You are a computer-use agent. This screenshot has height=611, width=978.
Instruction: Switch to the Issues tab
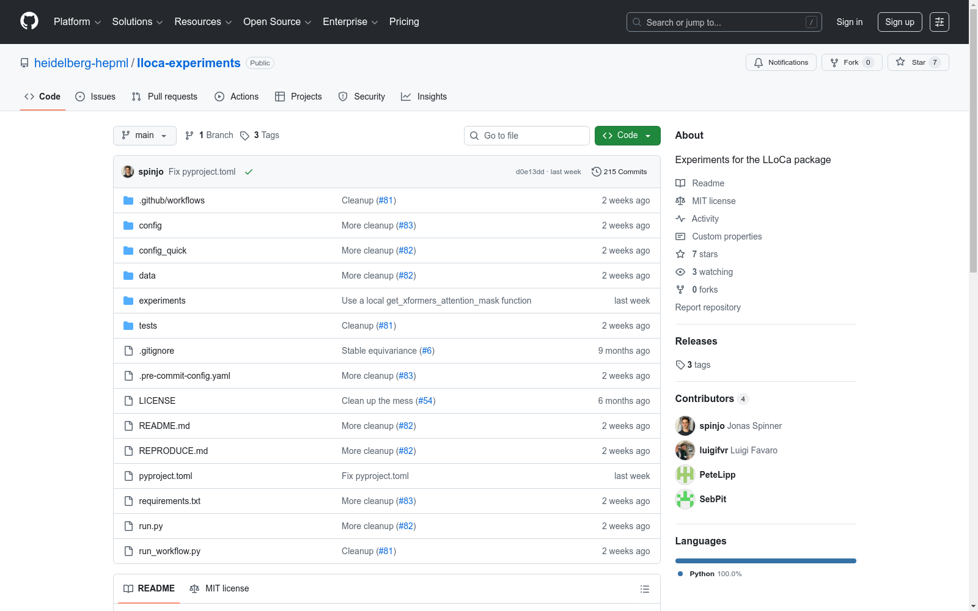click(95, 97)
